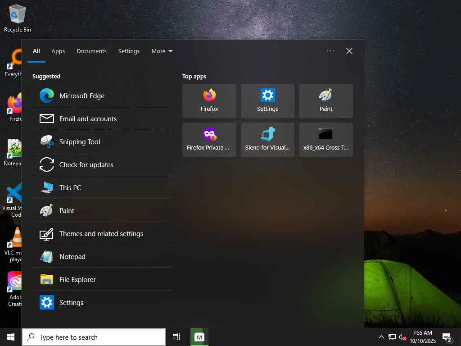Switch to the Apps tab
The image size is (461, 346).
[x=58, y=51]
